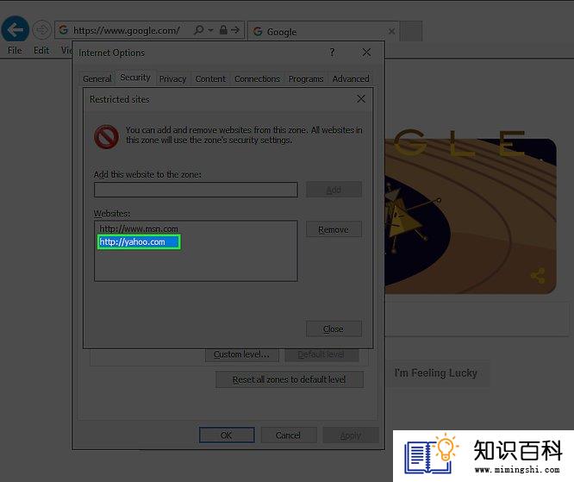The image size is (574, 482).
Task: Click the Custom level button
Action: pos(242,354)
